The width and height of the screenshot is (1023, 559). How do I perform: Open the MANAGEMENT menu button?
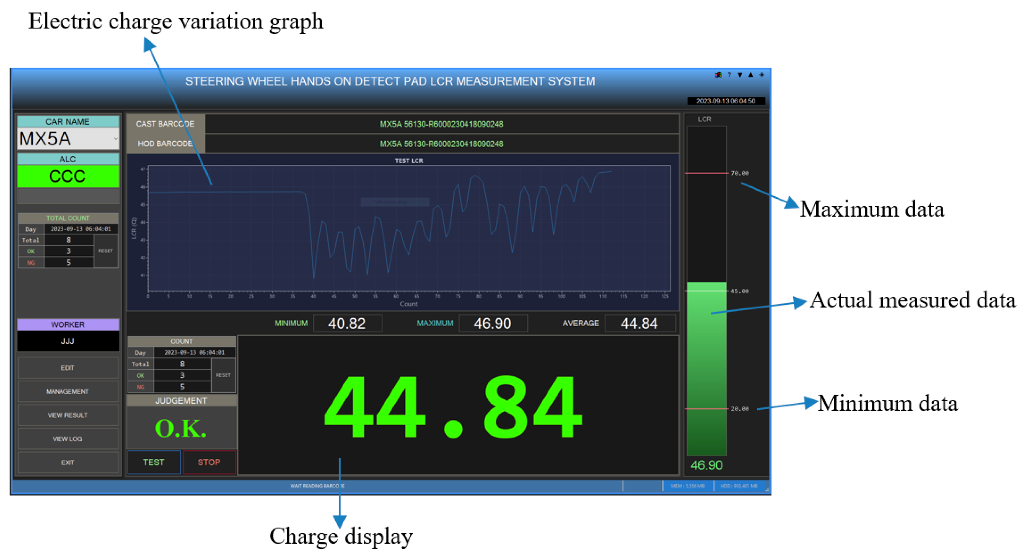click(x=68, y=392)
